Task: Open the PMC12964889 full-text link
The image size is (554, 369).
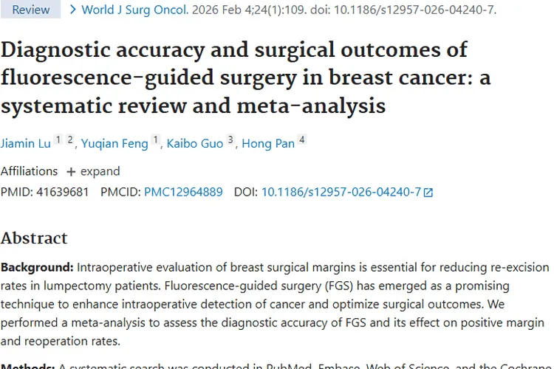Action: point(183,192)
